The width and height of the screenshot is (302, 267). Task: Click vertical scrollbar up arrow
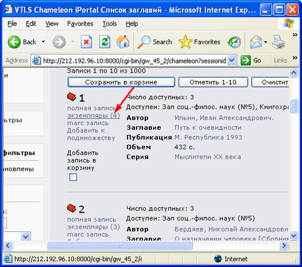[294, 73]
